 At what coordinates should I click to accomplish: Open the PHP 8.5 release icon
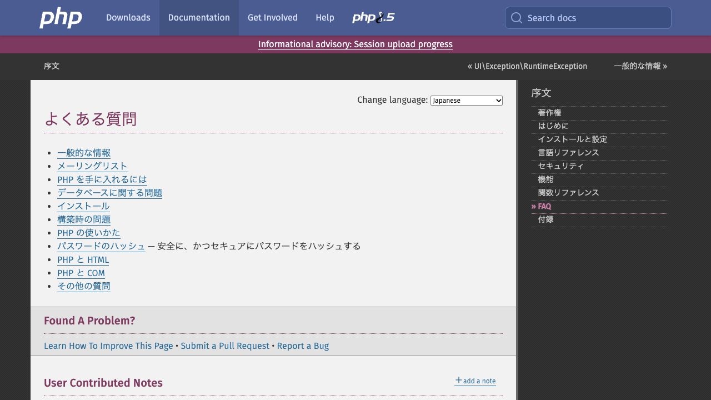pos(373,18)
